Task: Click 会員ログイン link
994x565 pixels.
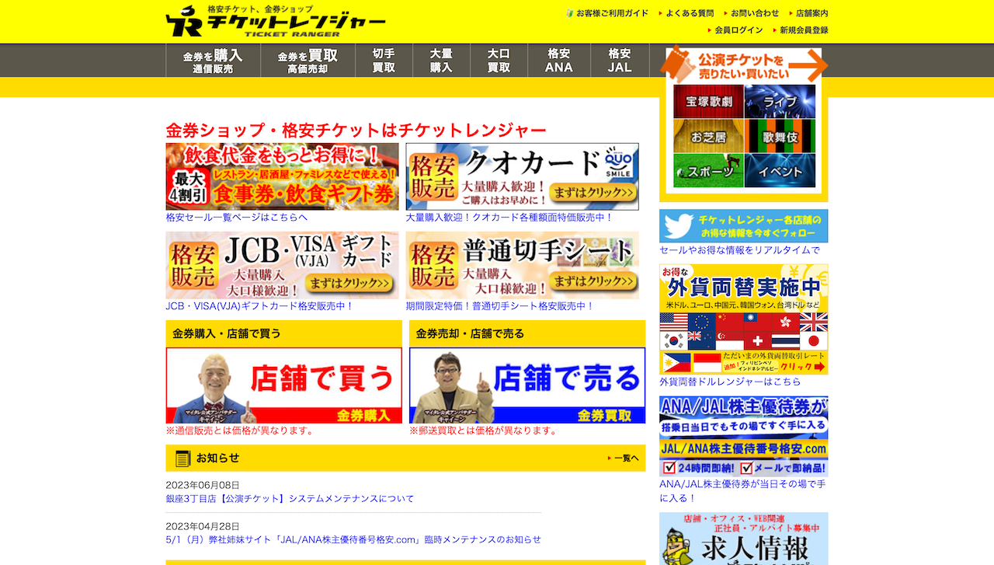Action: 739,30
